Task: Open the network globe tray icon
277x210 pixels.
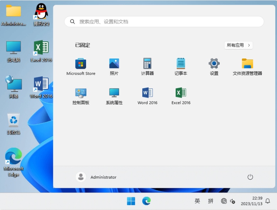Action: pos(224,201)
